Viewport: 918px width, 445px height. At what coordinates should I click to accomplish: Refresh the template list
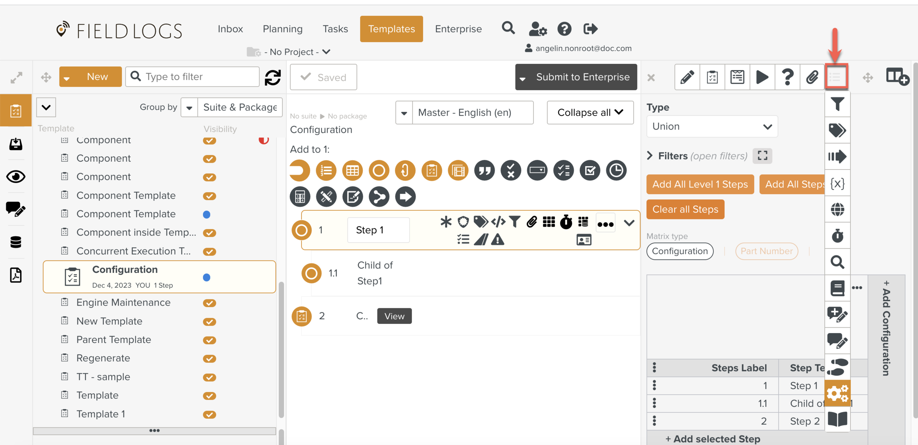pos(272,77)
